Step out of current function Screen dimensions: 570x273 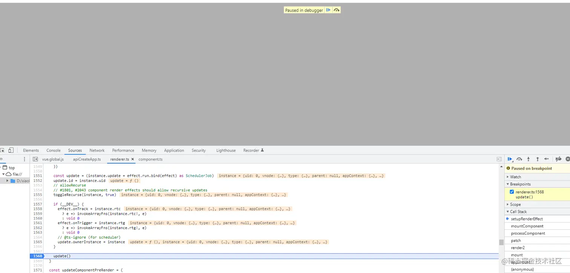(538, 159)
